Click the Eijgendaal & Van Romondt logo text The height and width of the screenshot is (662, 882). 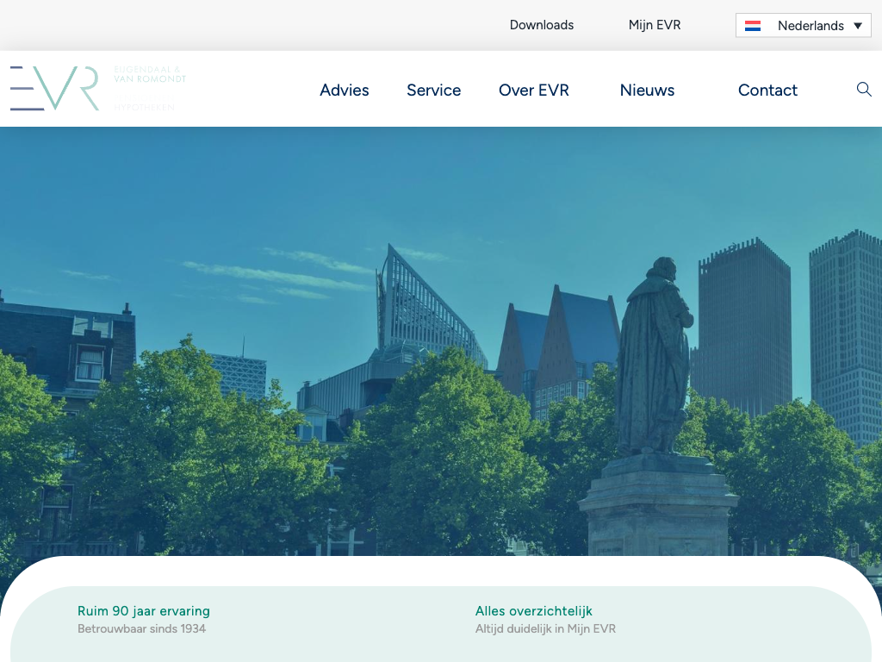coord(149,74)
